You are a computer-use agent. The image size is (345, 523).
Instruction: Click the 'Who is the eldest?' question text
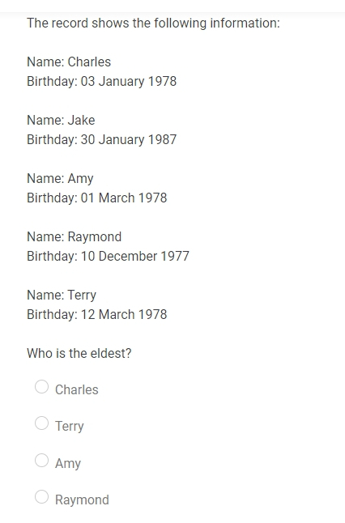(x=79, y=353)
